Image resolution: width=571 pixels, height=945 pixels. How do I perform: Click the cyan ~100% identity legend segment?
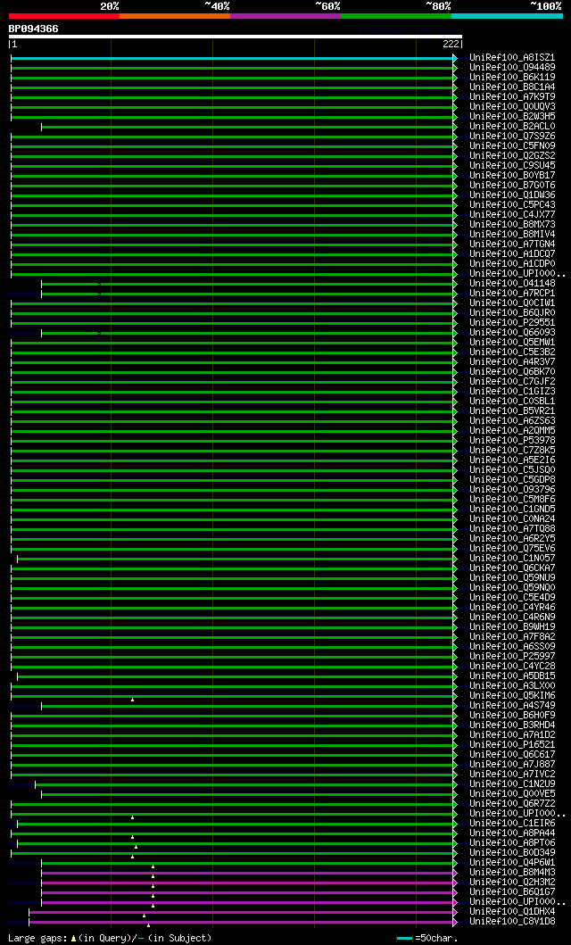click(x=507, y=16)
